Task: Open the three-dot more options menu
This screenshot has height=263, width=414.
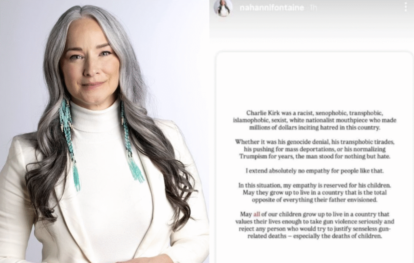Action: pyautogui.click(x=406, y=7)
